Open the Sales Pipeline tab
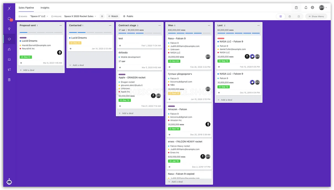Image resolution: width=334 pixels, height=190 pixels. [26, 8]
